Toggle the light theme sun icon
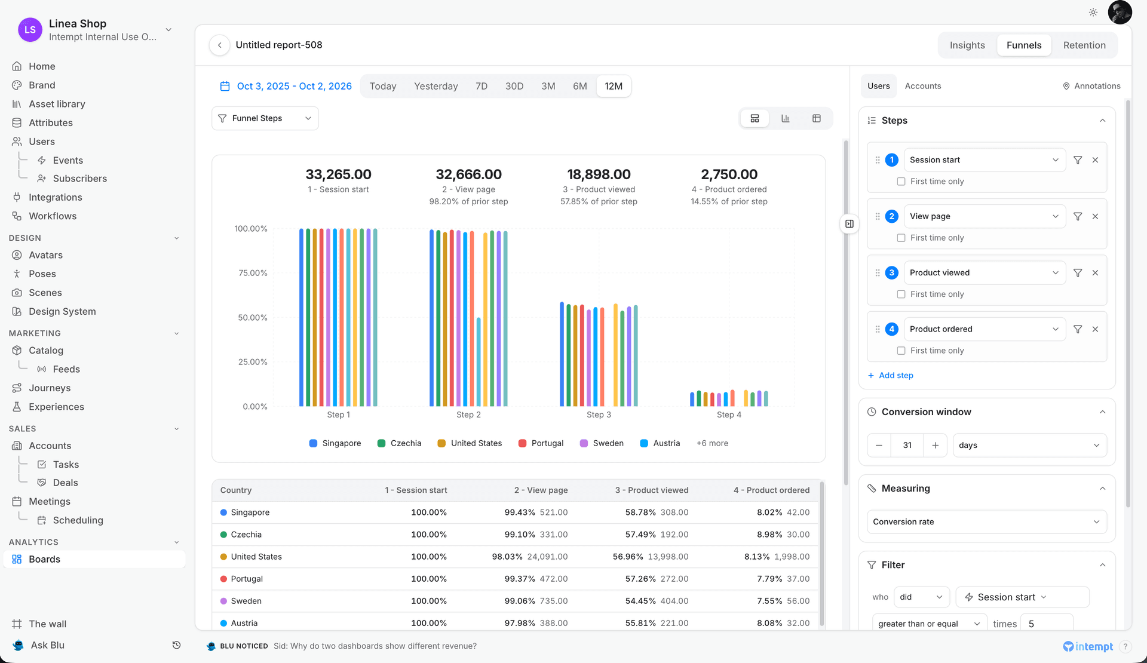This screenshot has height=663, width=1147. pos(1093,12)
